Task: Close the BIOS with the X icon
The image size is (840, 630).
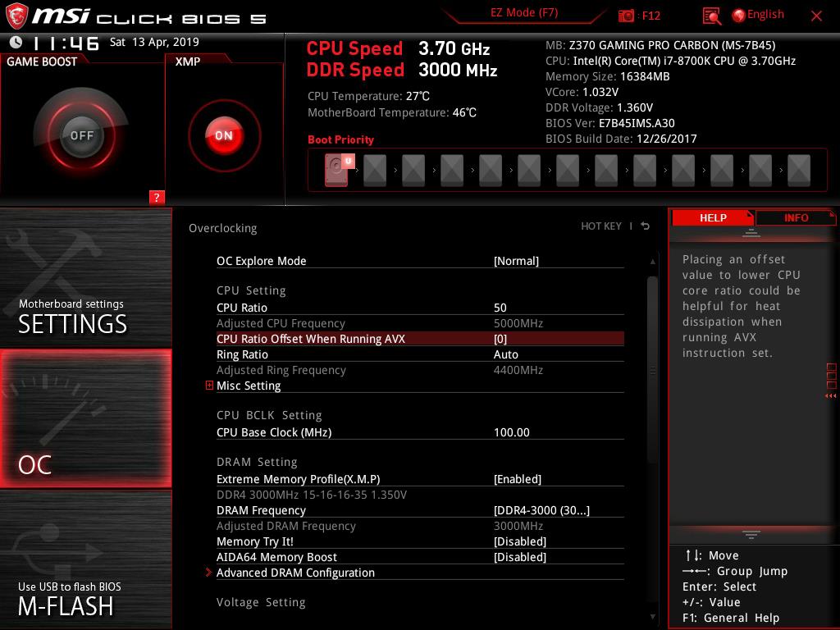Action: pos(816,16)
